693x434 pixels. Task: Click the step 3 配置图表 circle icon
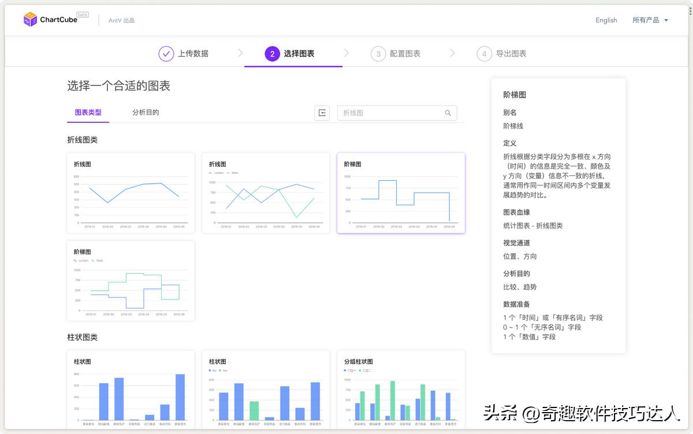pyautogui.click(x=378, y=53)
